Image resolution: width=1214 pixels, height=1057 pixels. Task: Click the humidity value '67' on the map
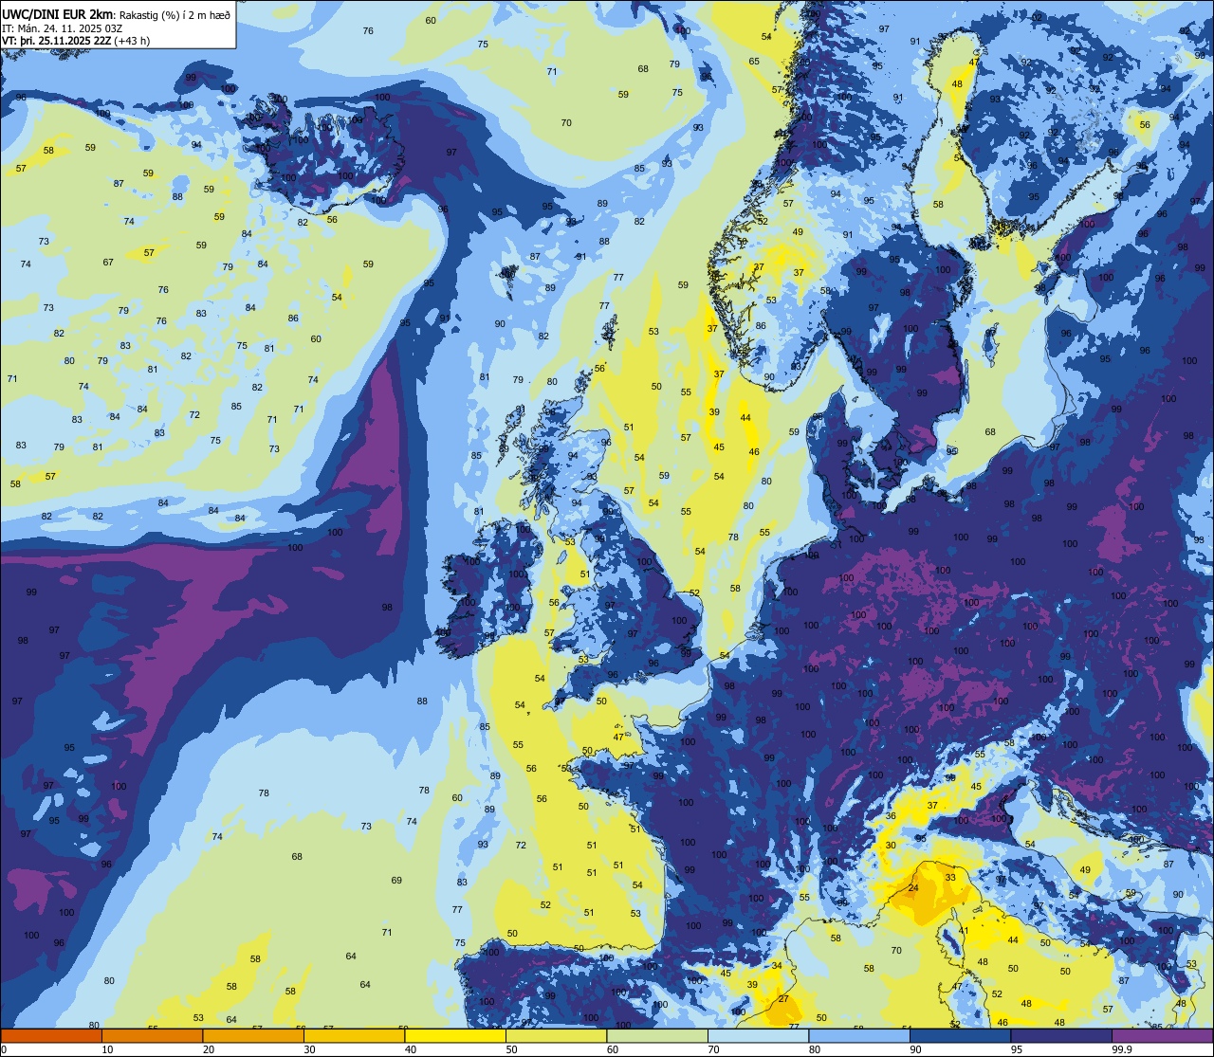(108, 263)
